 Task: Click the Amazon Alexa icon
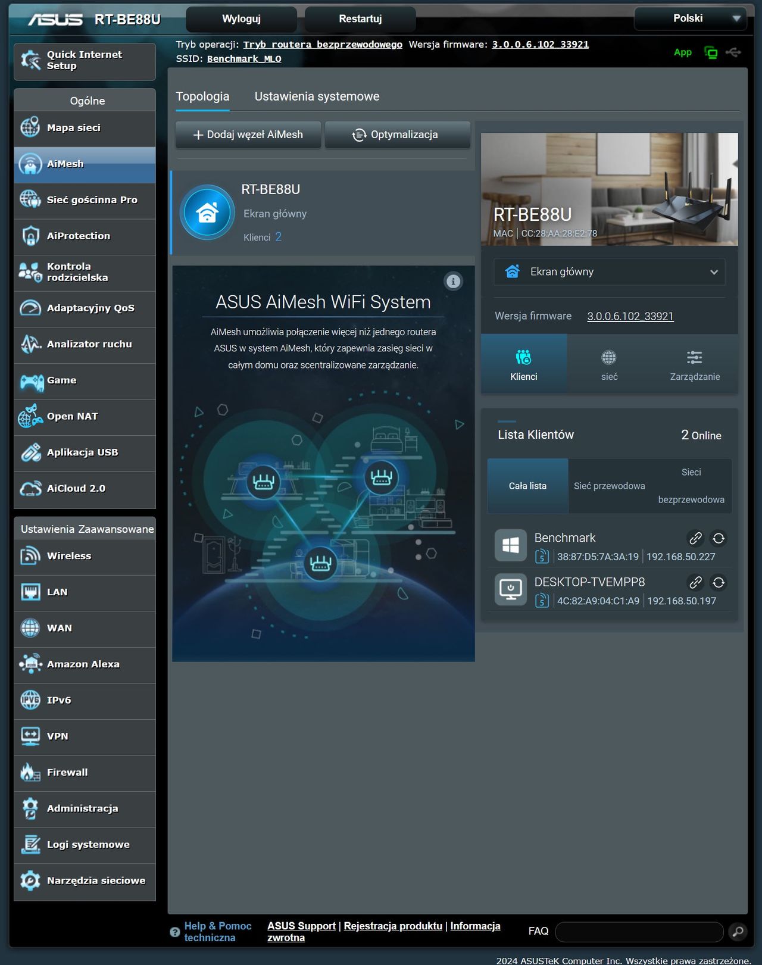[30, 664]
